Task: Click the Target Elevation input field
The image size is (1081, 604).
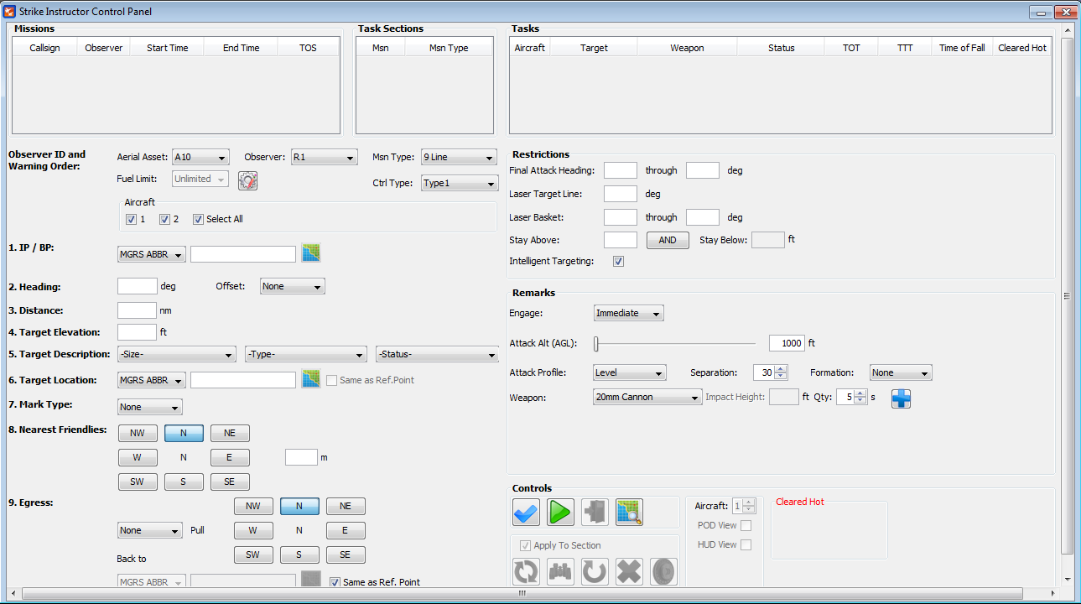Action: (138, 332)
